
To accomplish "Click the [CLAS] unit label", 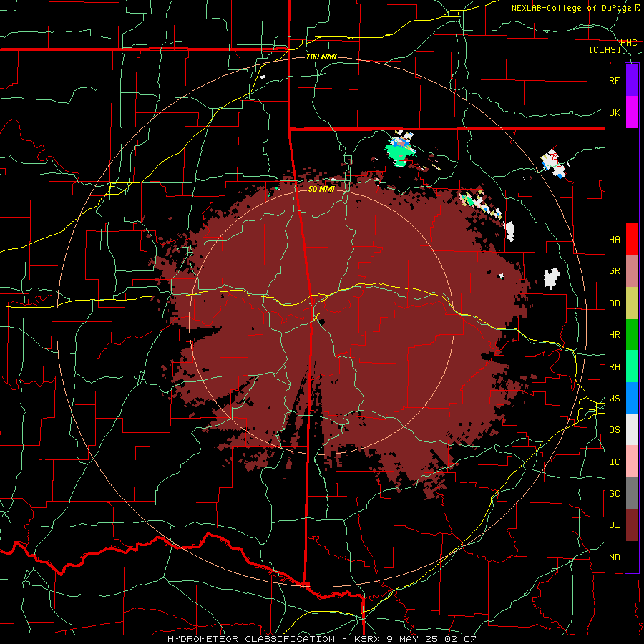I will click(605, 50).
